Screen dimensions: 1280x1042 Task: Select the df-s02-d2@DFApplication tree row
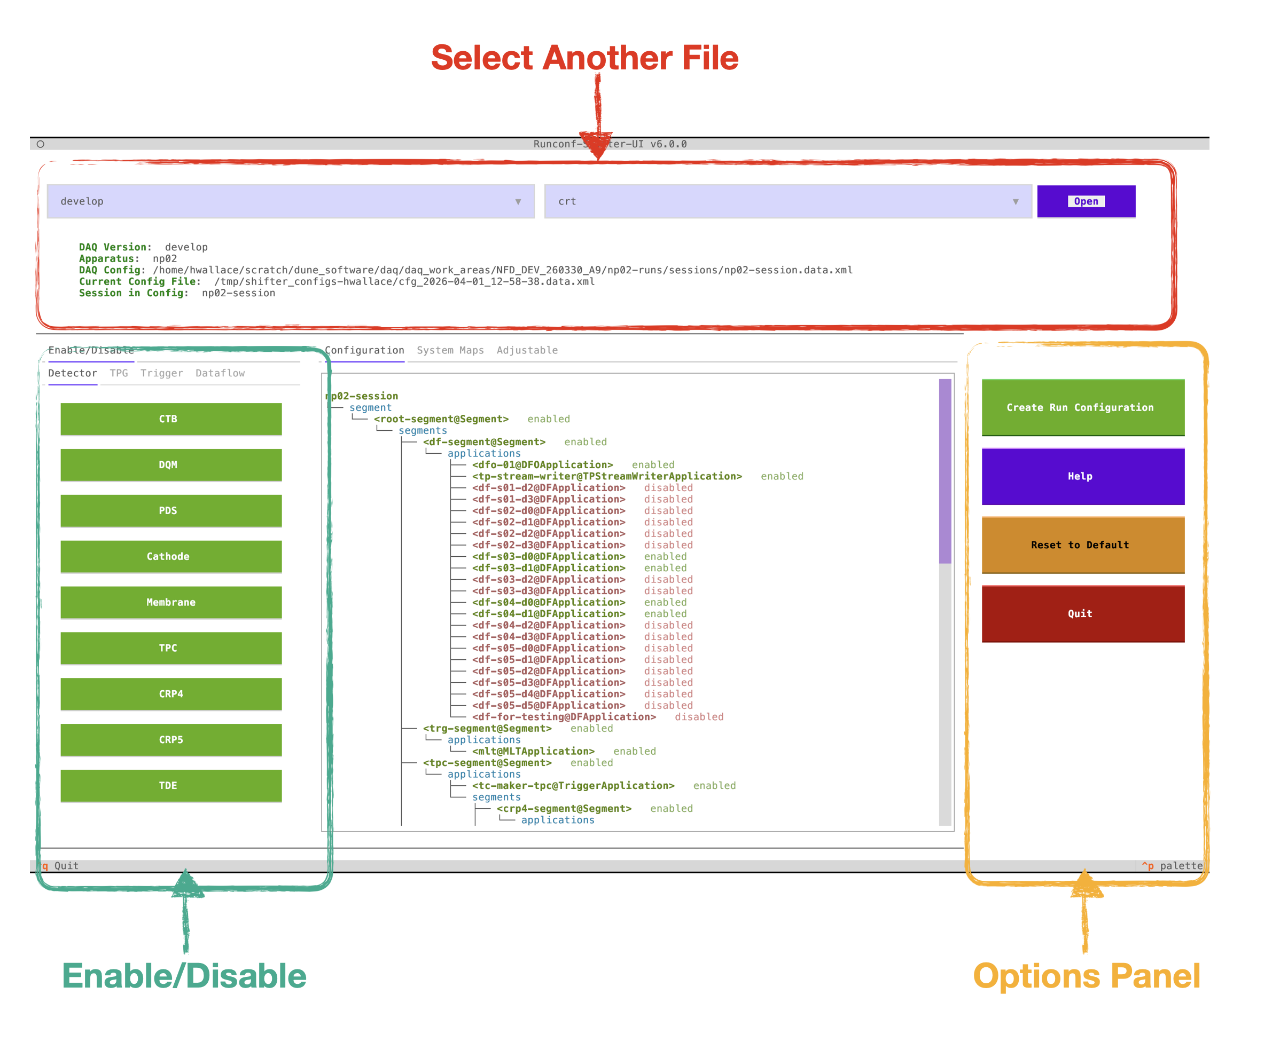click(582, 534)
